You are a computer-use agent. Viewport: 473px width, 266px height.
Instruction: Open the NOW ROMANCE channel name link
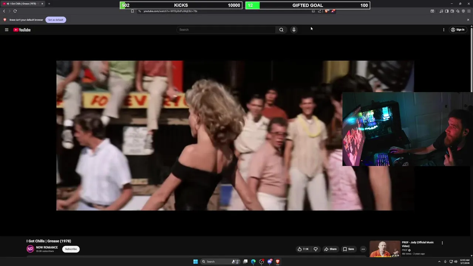point(47,248)
